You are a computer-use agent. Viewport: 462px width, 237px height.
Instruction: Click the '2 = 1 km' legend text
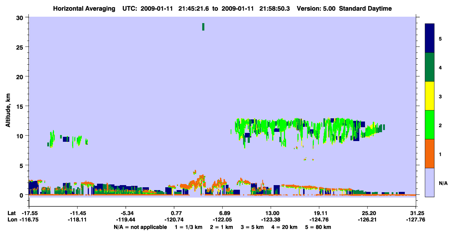click(222, 227)
